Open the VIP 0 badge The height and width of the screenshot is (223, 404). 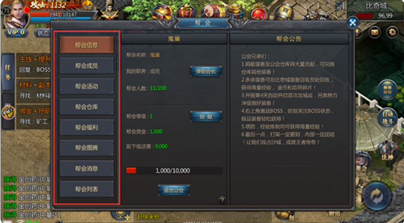(16, 32)
